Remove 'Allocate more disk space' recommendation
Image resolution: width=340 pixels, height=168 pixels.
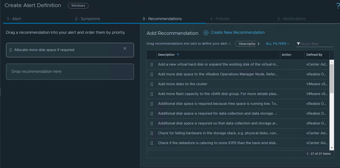point(125,48)
